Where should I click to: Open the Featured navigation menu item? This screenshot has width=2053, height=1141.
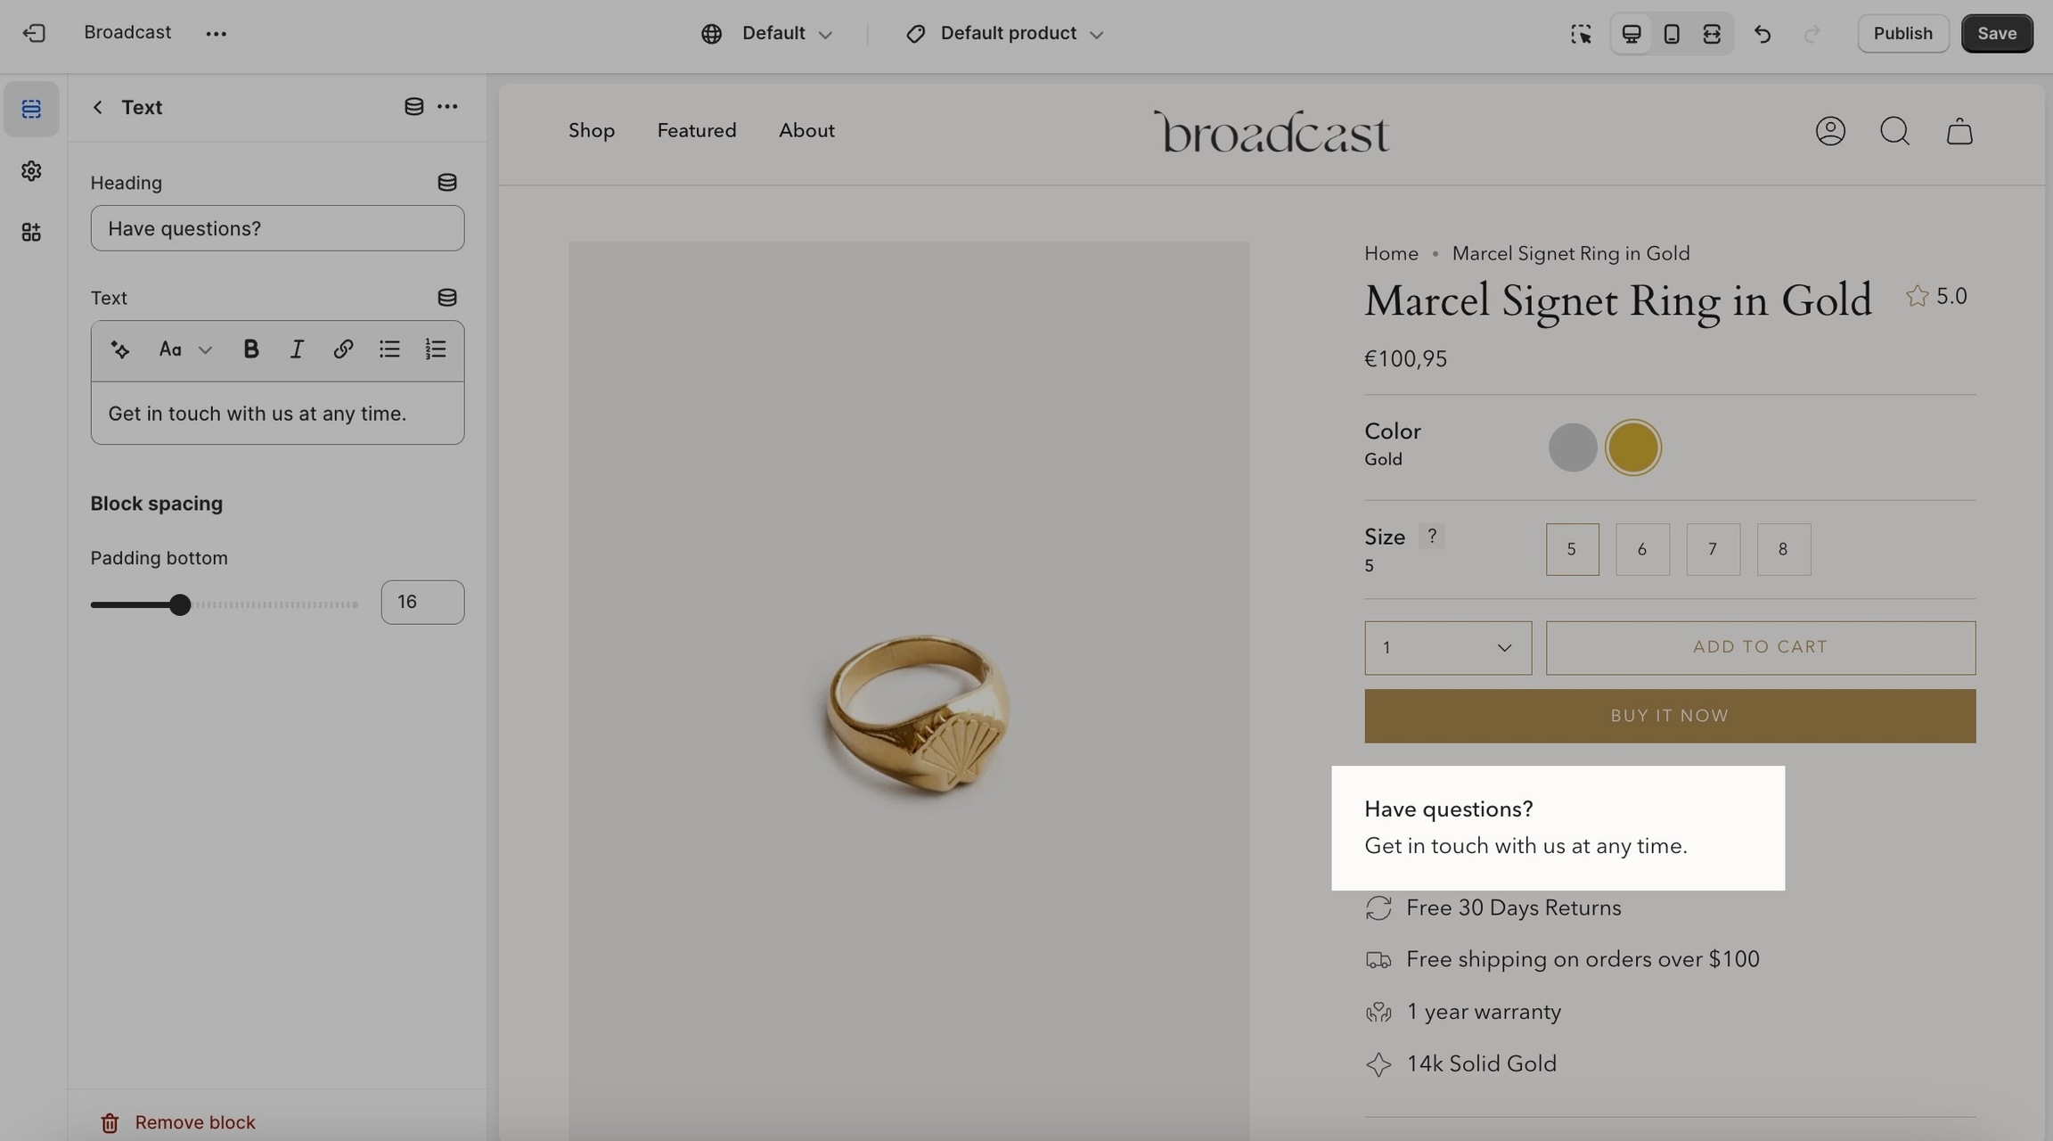point(696,131)
